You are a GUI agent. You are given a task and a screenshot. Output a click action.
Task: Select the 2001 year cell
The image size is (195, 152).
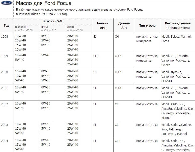(x=5, y=88)
